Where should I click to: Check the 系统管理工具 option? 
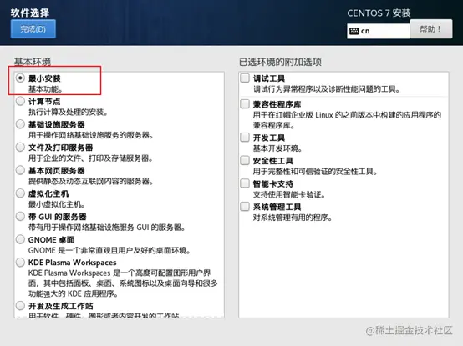(245, 207)
